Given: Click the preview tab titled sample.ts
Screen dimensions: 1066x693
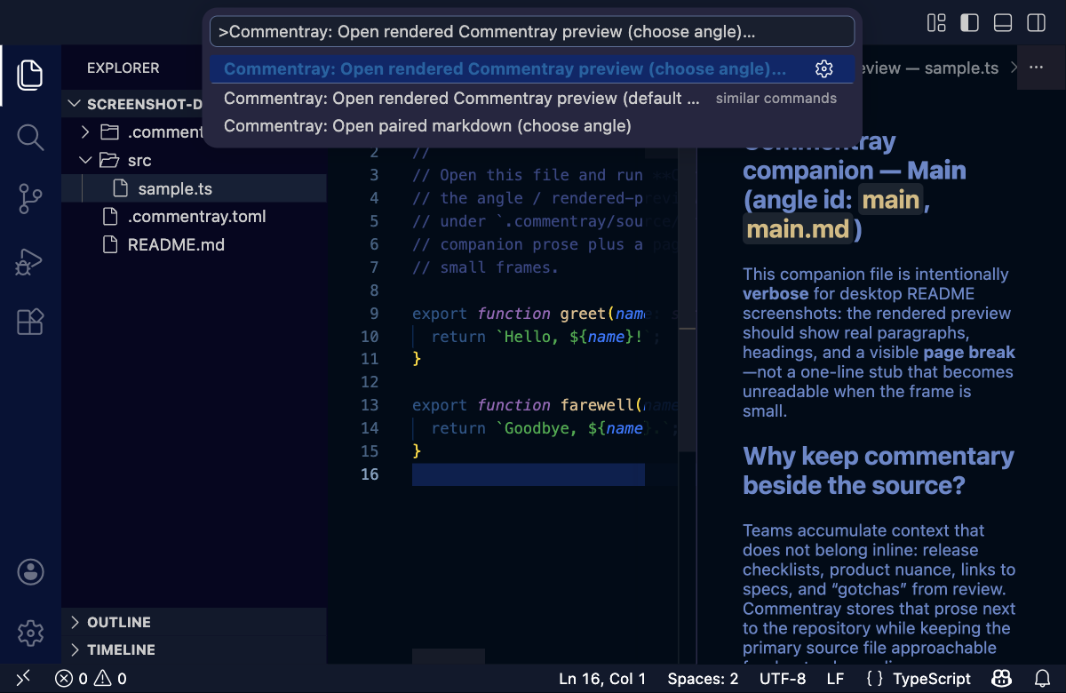Looking at the screenshot, I should pos(928,68).
